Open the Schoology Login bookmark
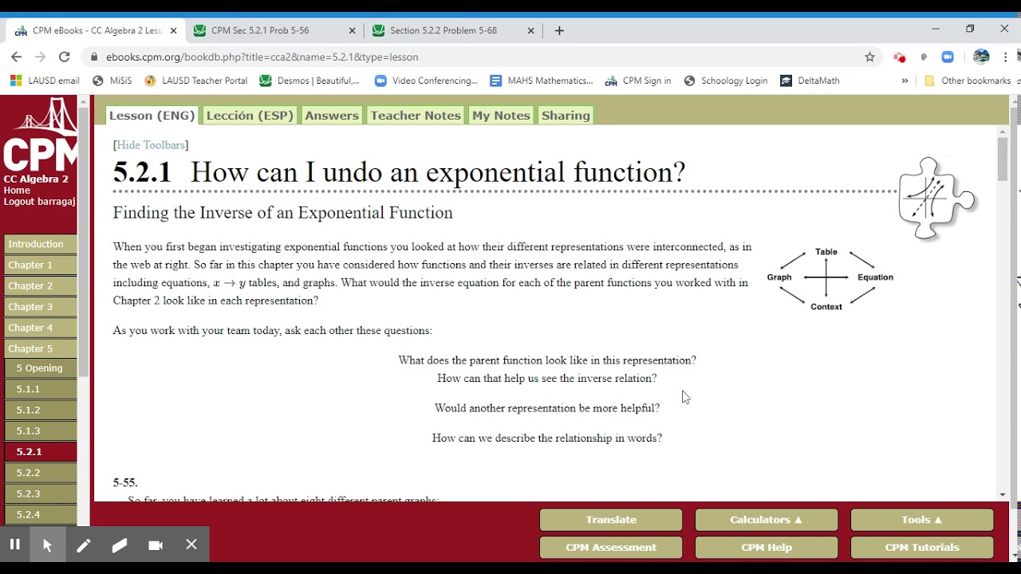This screenshot has height=574, width=1021. (726, 81)
